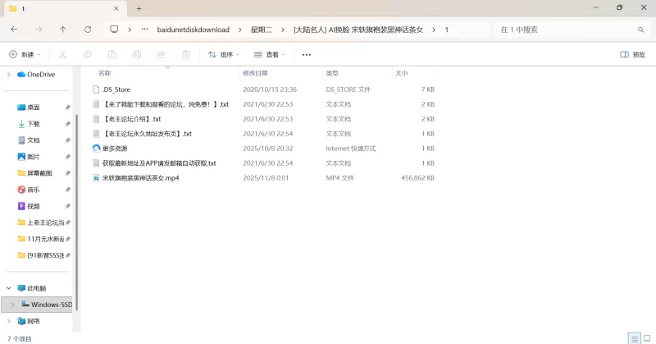Select 下载 in the navigation pane
The width and height of the screenshot is (656, 344).
point(33,123)
